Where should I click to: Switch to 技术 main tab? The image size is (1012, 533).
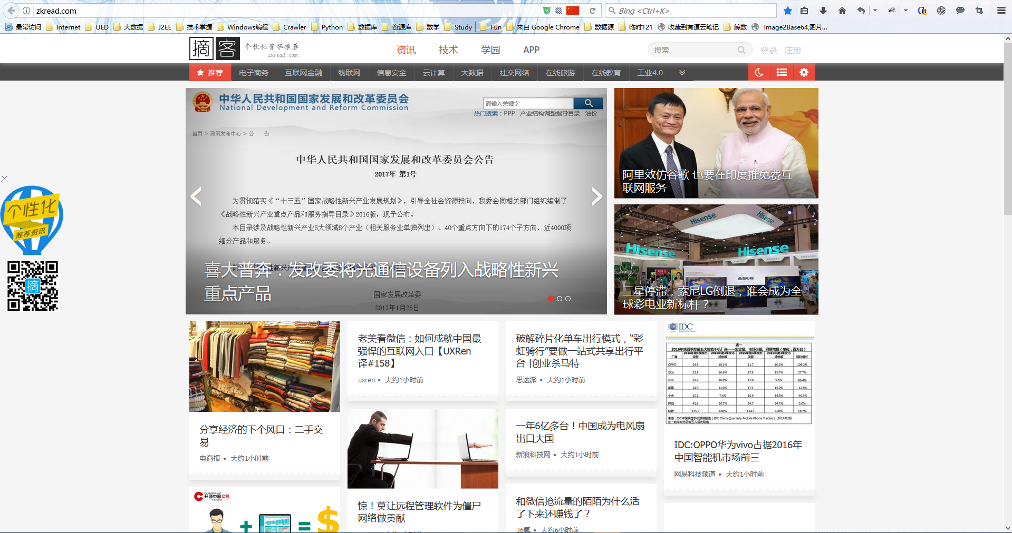(448, 50)
